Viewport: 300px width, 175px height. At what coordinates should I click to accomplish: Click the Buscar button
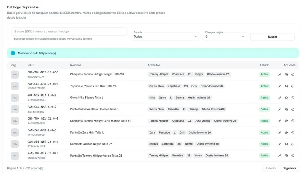coord(272,37)
